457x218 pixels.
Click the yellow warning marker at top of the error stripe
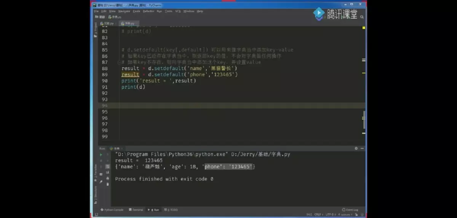tap(364, 28)
